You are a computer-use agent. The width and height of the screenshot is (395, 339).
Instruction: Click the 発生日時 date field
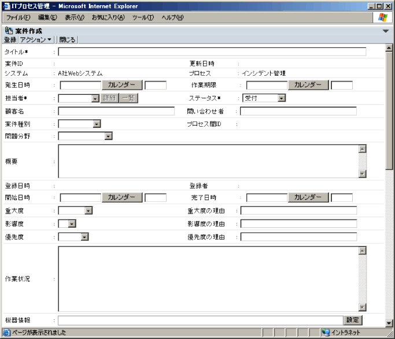click(80, 85)
